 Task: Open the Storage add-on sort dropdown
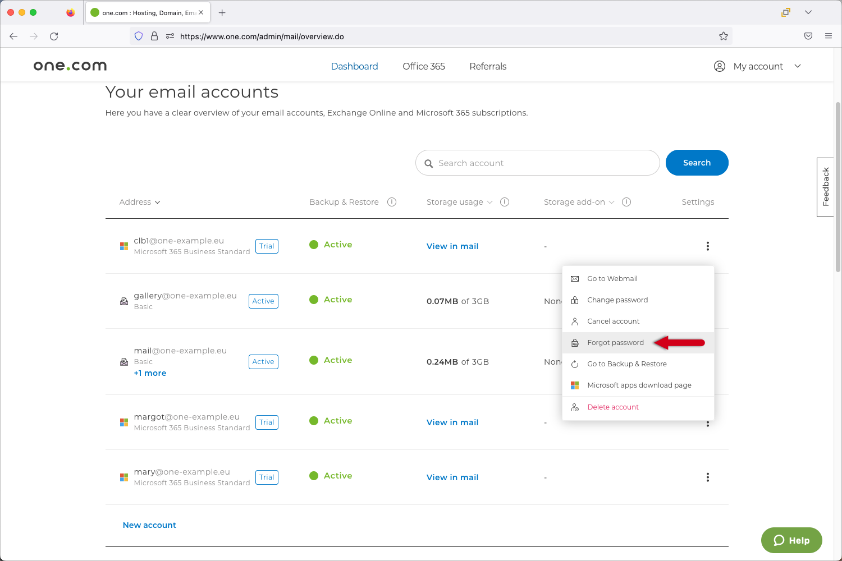[x=579, y=202]
